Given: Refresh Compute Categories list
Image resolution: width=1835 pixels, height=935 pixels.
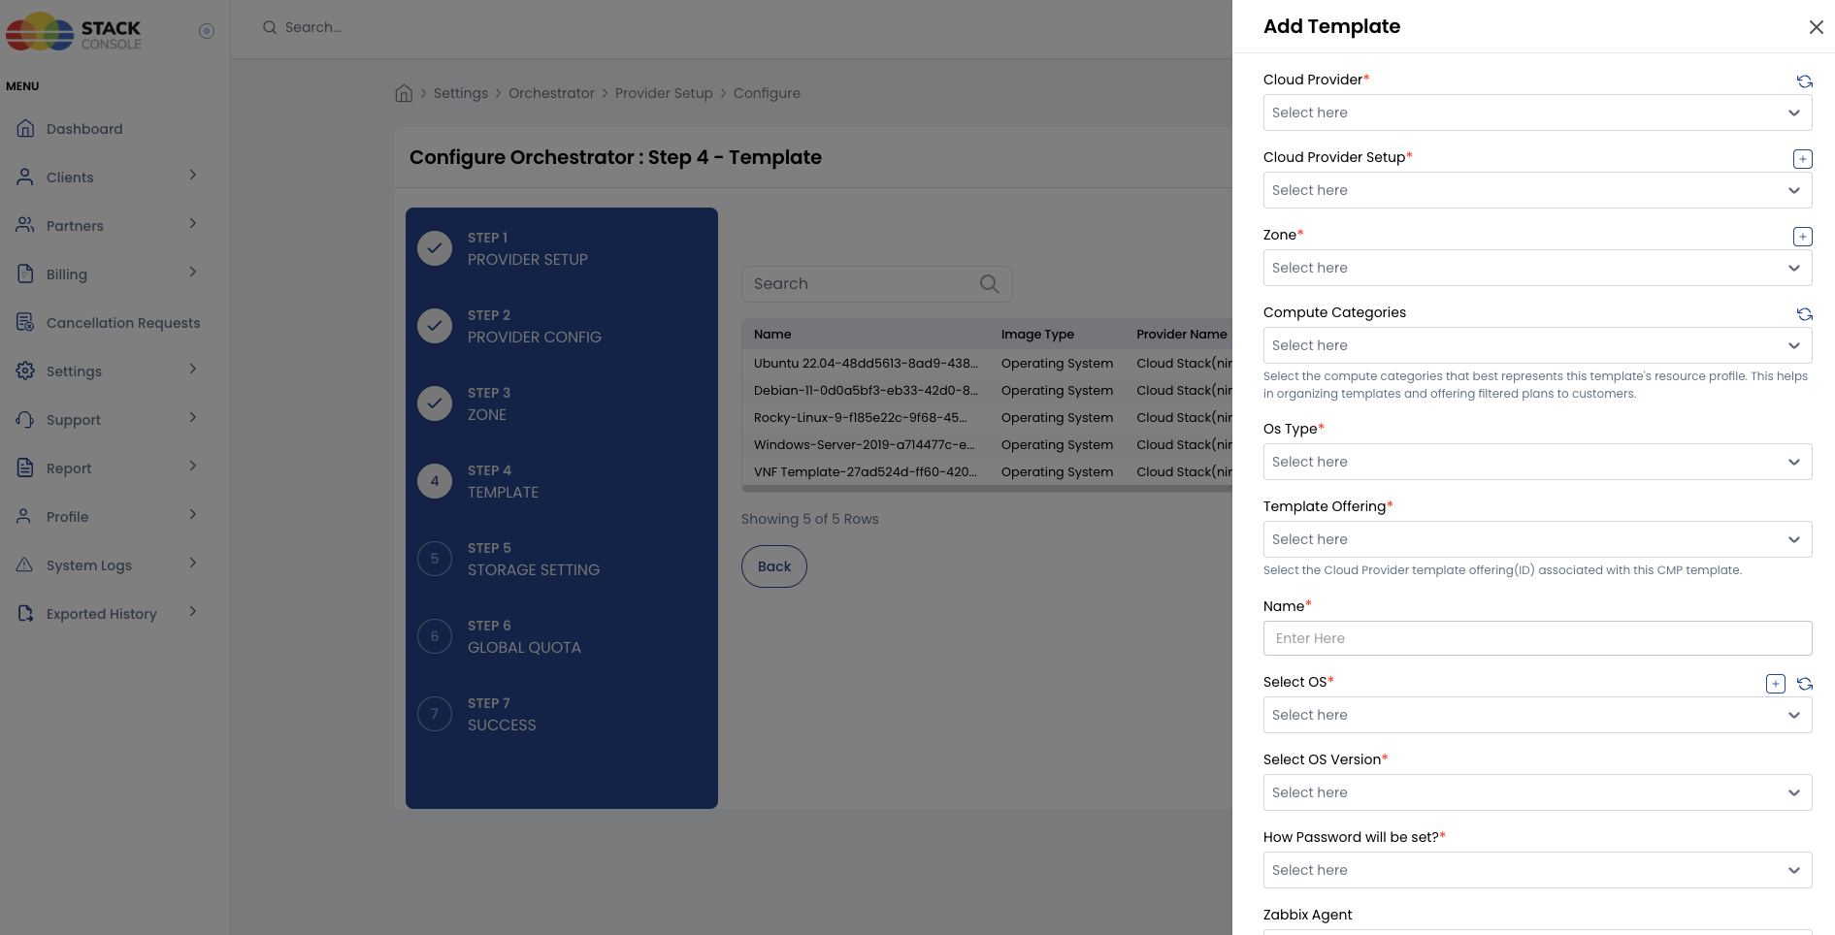Looking at the screenshot, I should (x=1804, y=314).
